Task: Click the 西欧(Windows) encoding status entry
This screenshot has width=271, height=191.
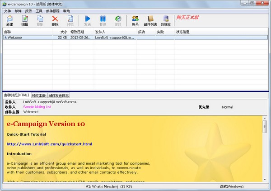Action: 232,186
